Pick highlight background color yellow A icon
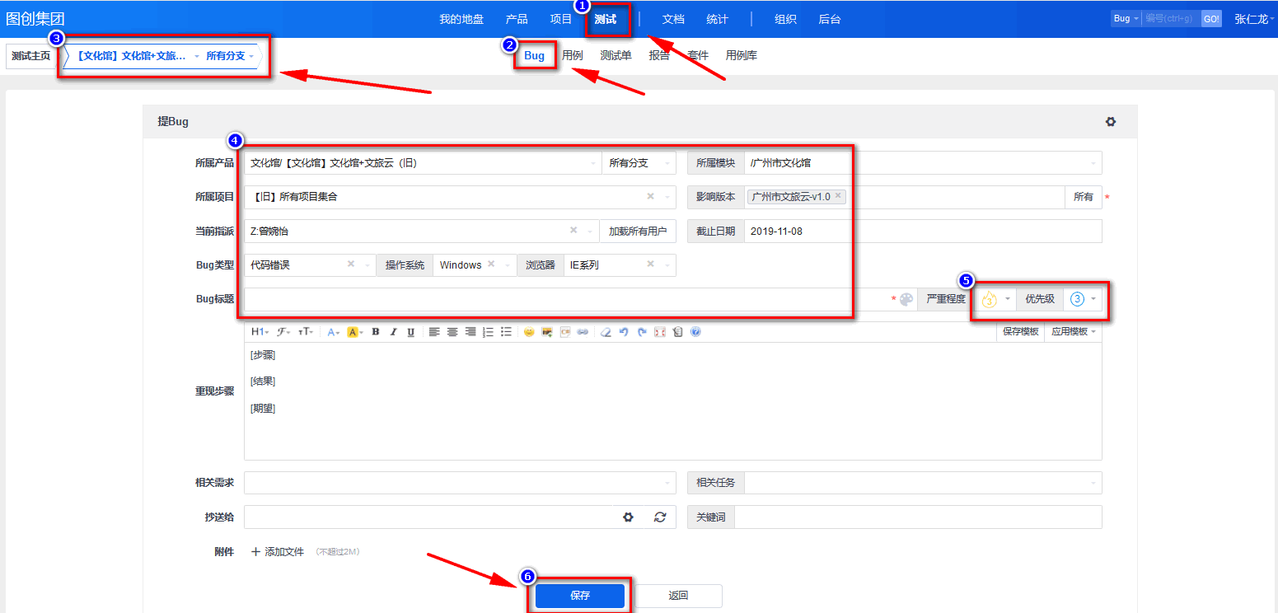The width and height of the screenshot is (1278, 613). click(354, 332)
